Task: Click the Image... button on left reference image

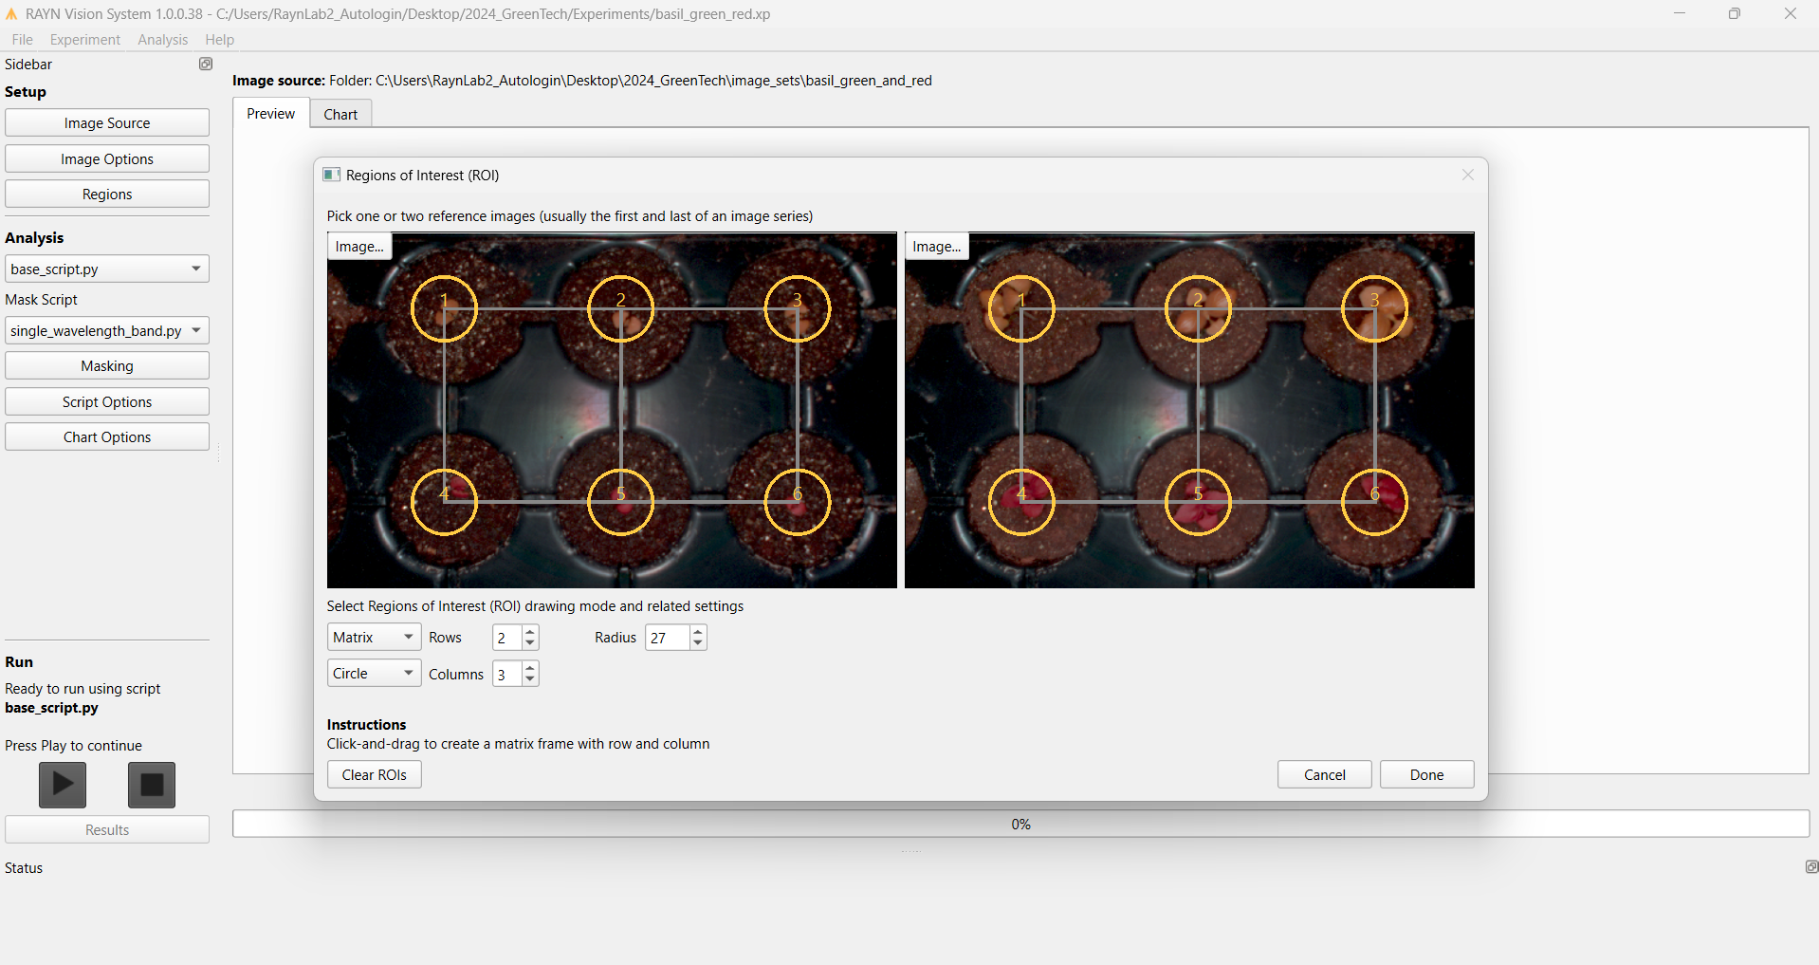Action: 359,247
